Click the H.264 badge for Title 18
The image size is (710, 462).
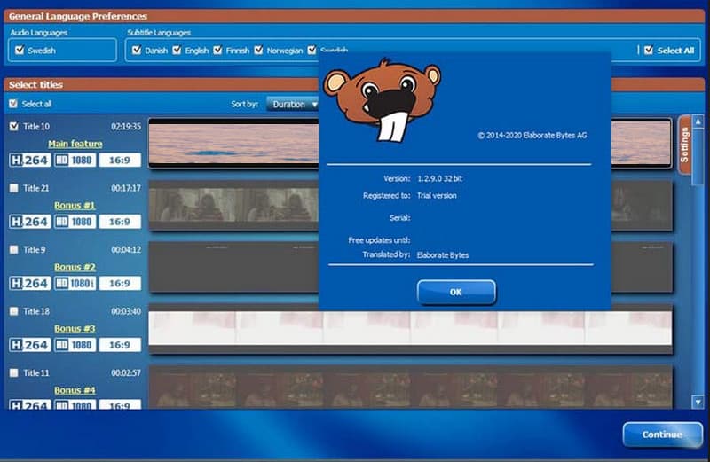pyautogui.click(x=29, y=344)
